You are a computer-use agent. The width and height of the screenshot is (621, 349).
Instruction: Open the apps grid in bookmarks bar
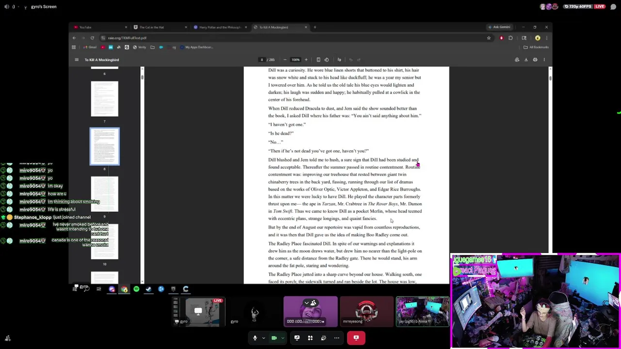coord(74,47)
